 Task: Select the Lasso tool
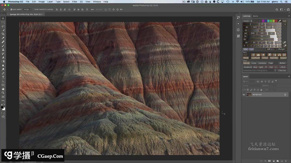3,26
